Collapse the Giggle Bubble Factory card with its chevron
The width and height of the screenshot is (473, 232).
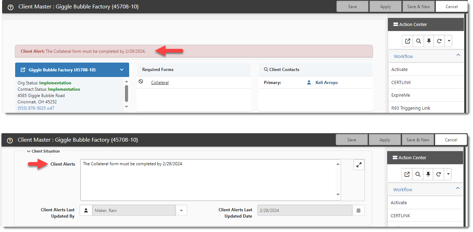(x=122, y=70)
